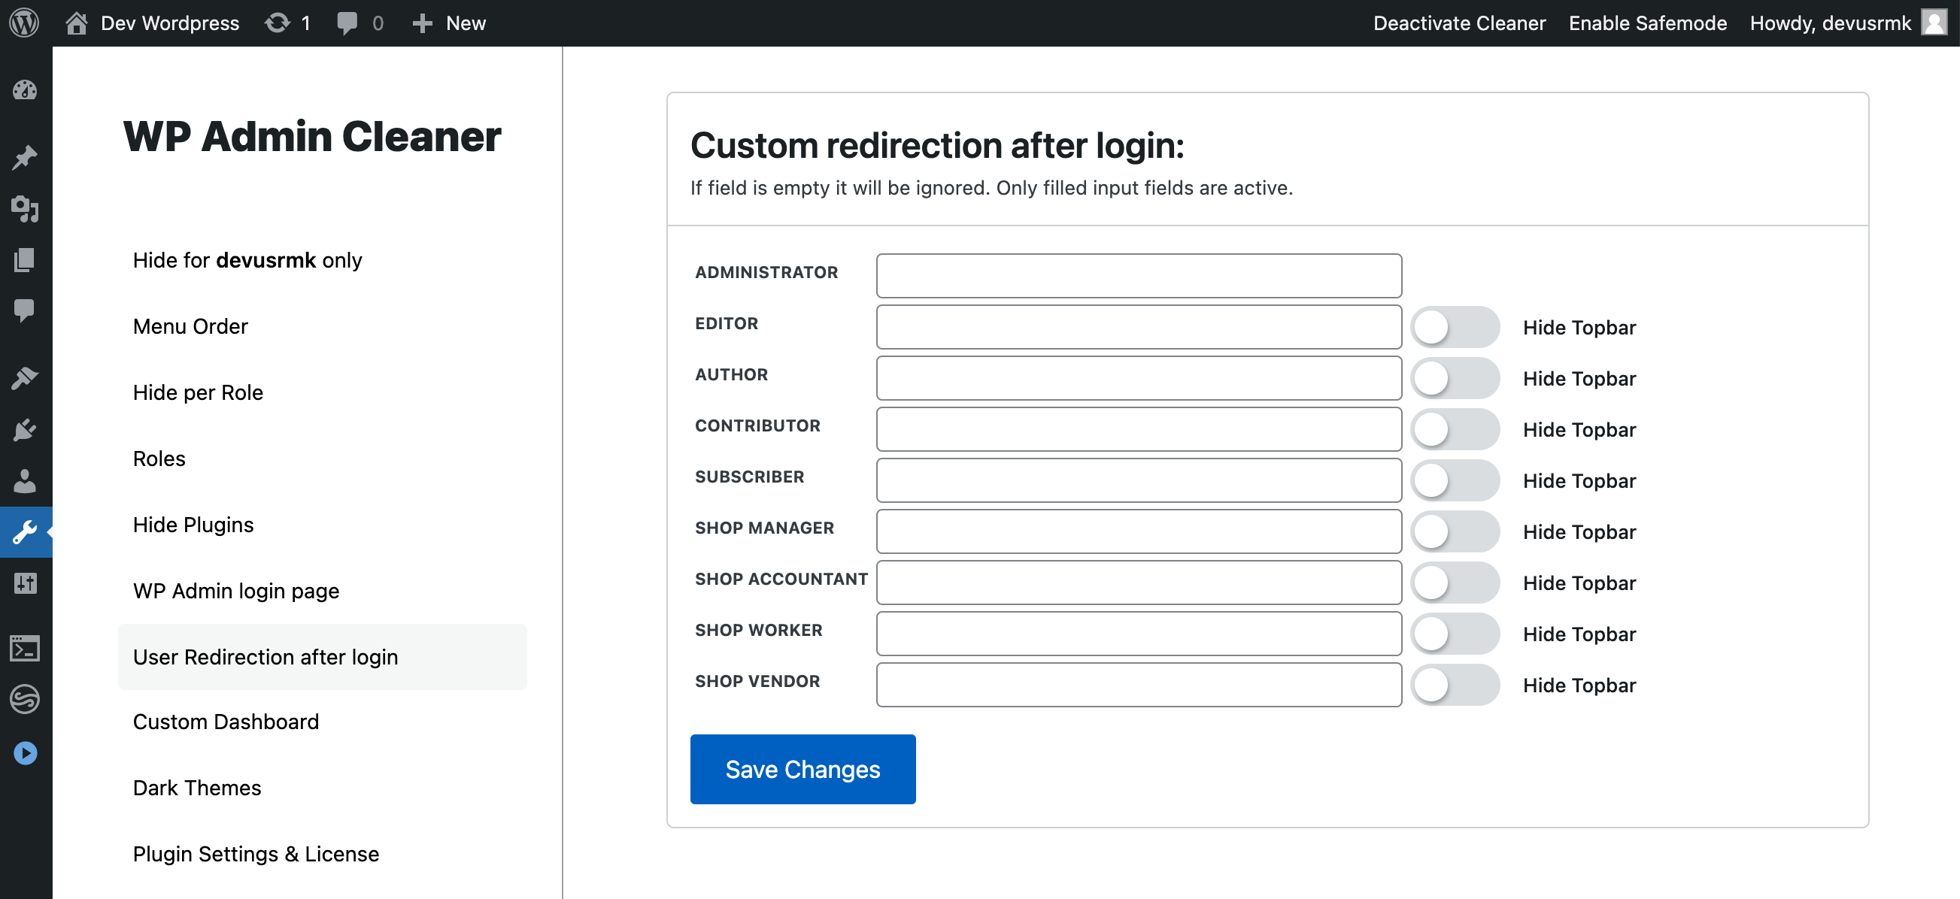The width and height of the screenshot is (1960, 899).
Task: Focus the Administrator redirect input field
Action: click(x=1138, y=275)
